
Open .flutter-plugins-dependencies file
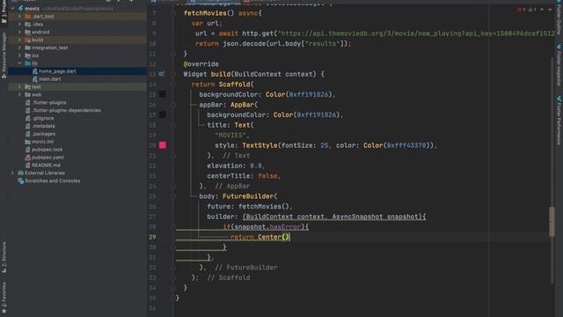(67, 110)
